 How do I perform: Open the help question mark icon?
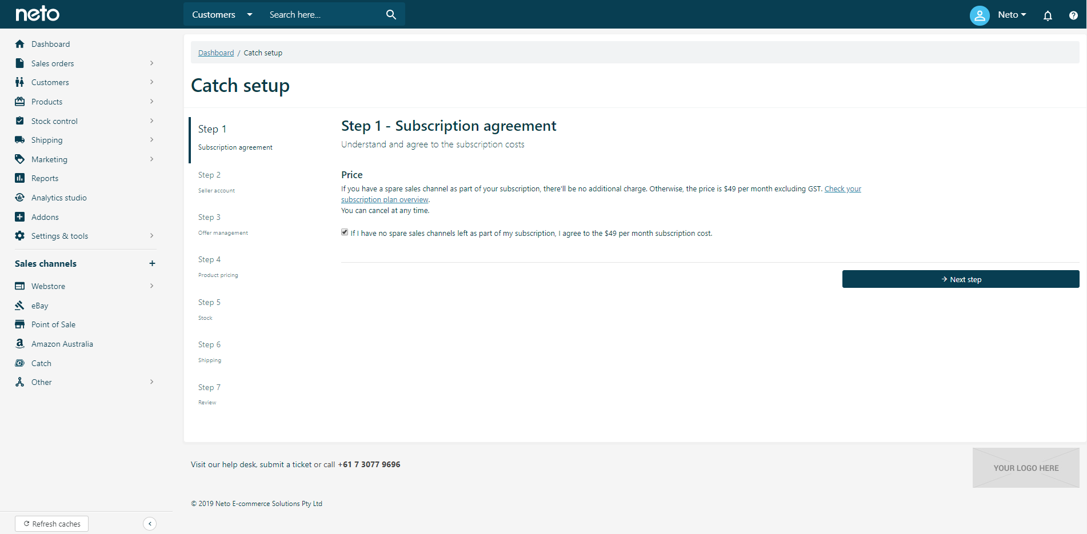(1073, 15)
